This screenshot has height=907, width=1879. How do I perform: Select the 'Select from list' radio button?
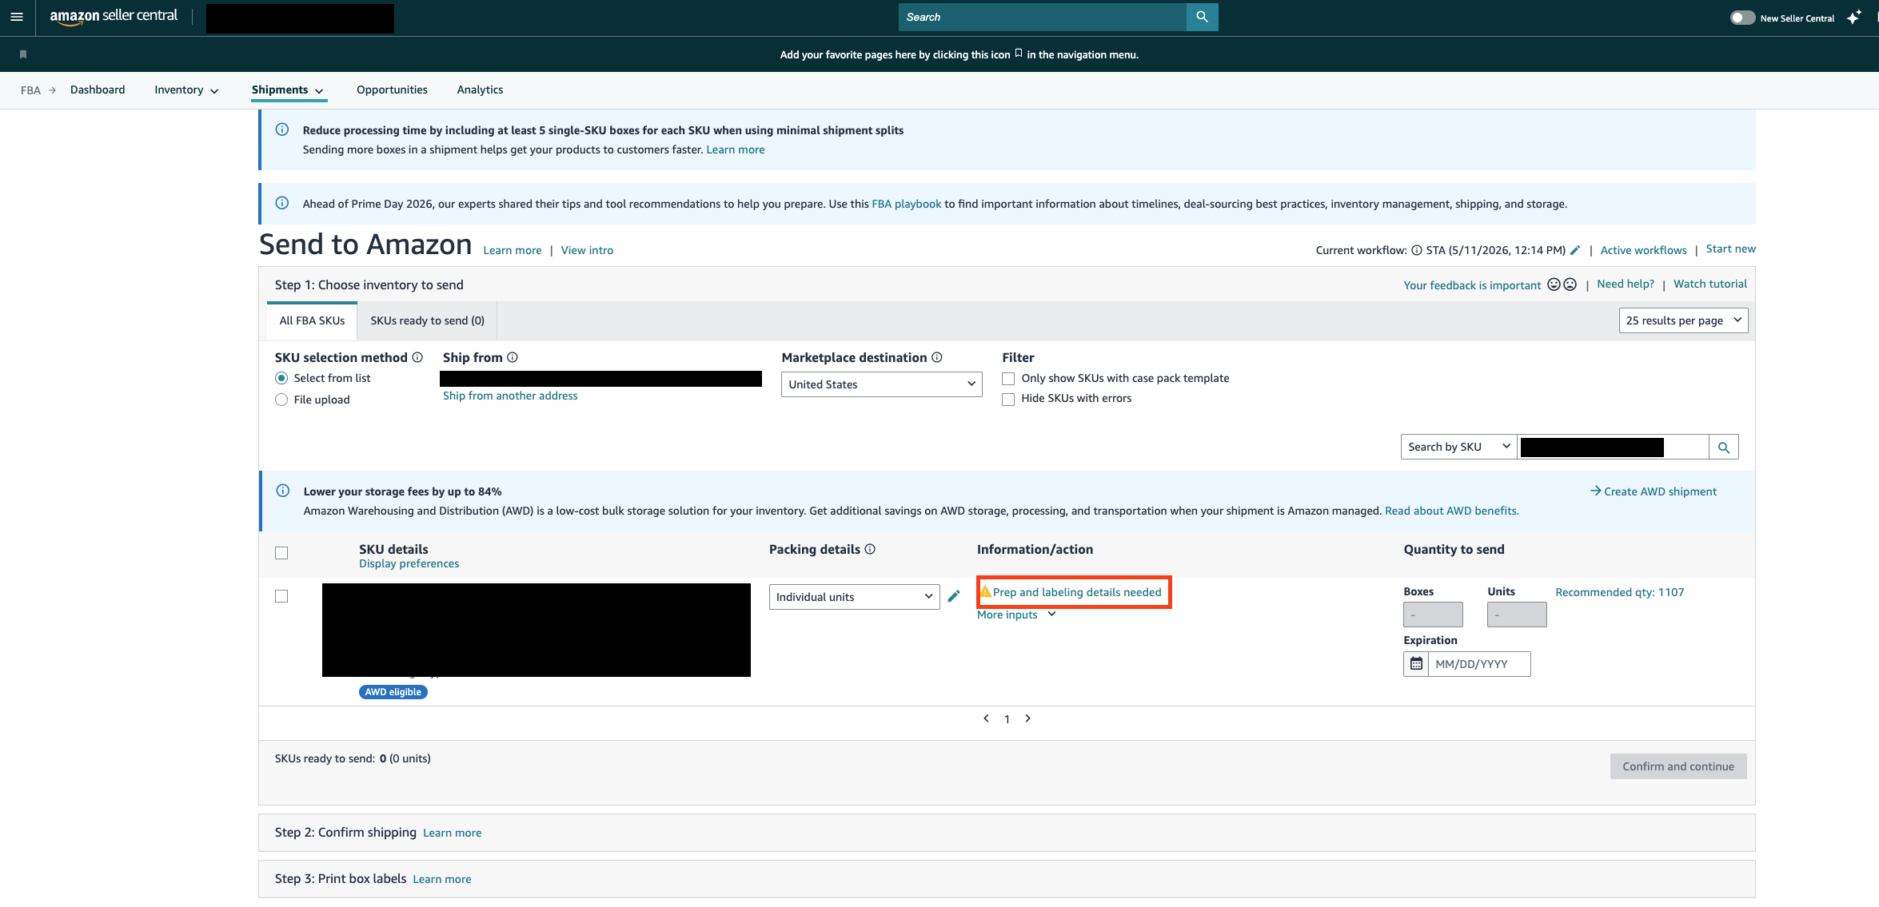[281, 378]
